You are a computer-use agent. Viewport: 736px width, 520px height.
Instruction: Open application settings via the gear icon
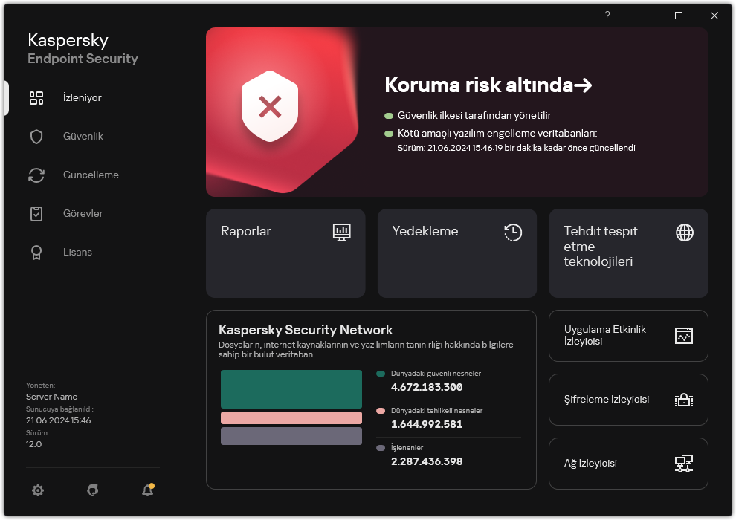click(37, 490)
